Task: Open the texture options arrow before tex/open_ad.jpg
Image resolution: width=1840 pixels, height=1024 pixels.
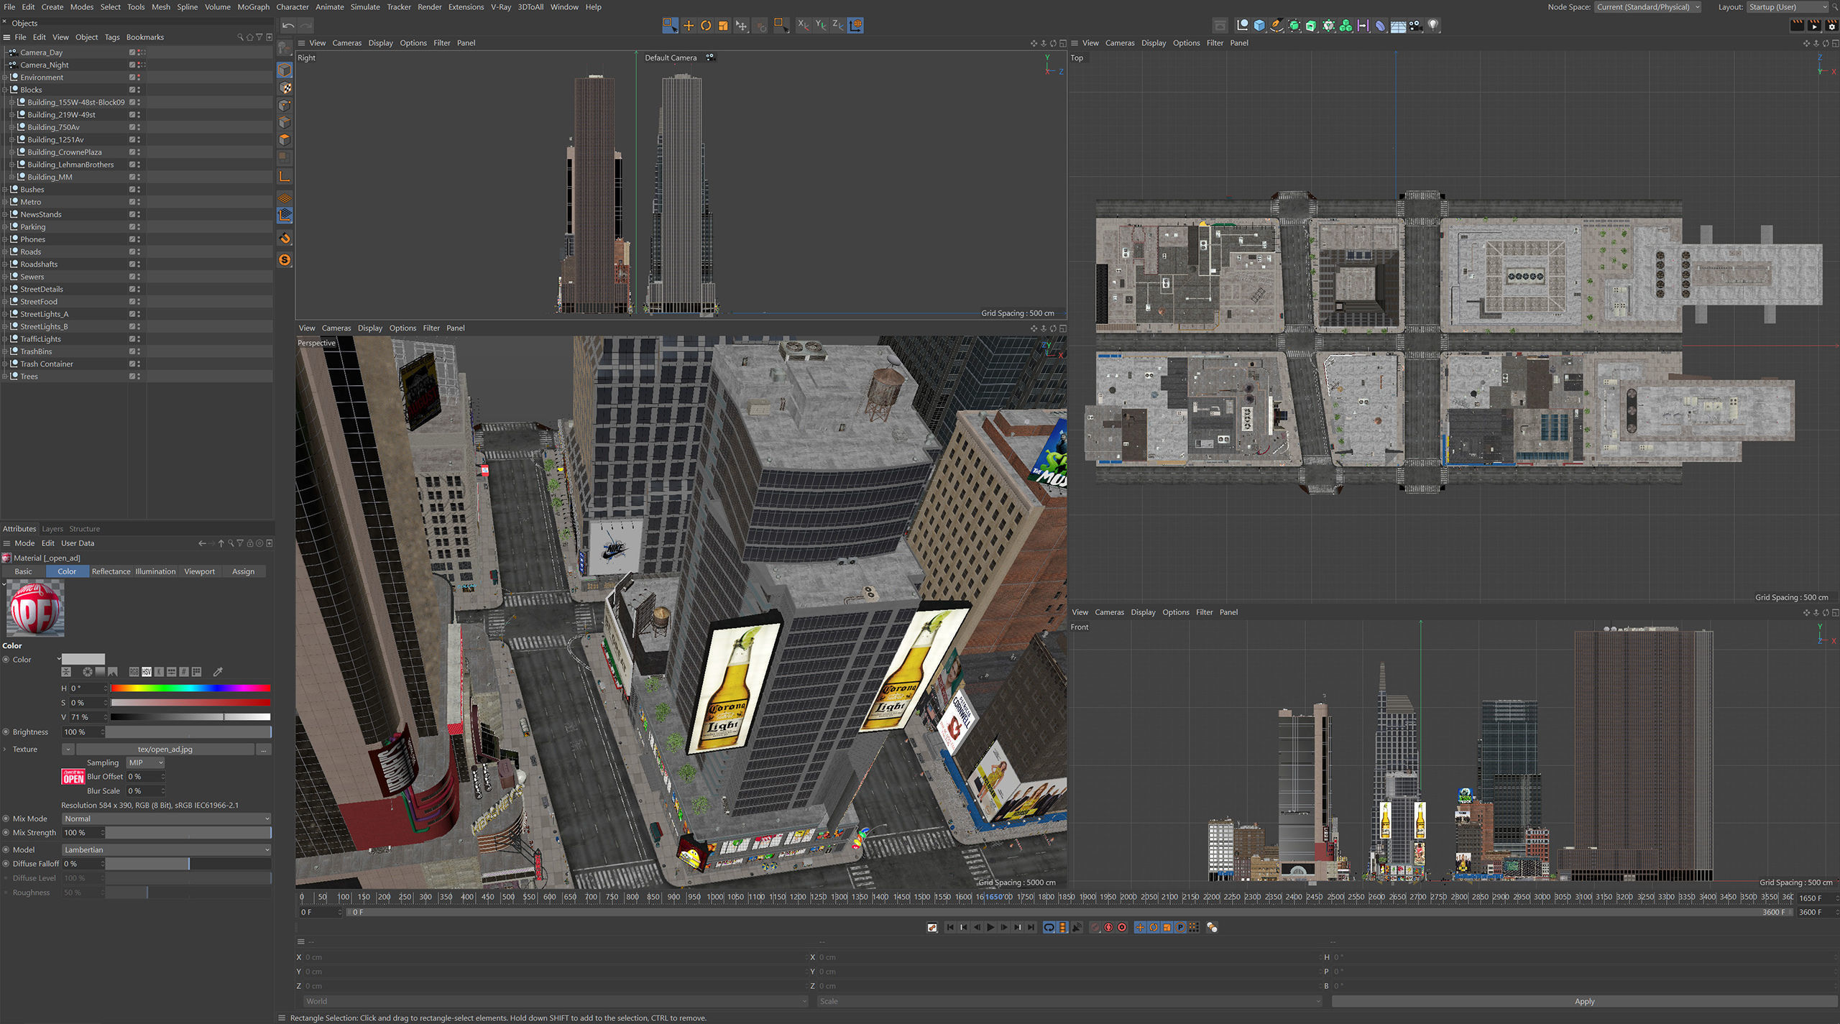Action: pyautogui.click(x=68, y=749)
